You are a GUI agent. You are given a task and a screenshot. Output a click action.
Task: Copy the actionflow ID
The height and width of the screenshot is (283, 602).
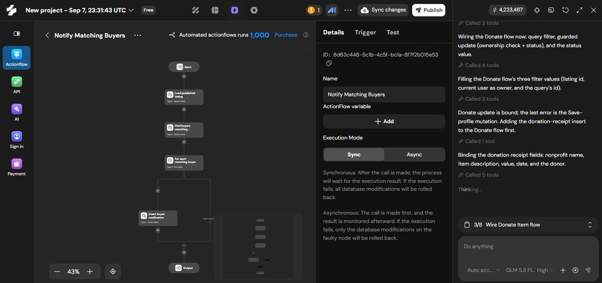coord(329,63)
